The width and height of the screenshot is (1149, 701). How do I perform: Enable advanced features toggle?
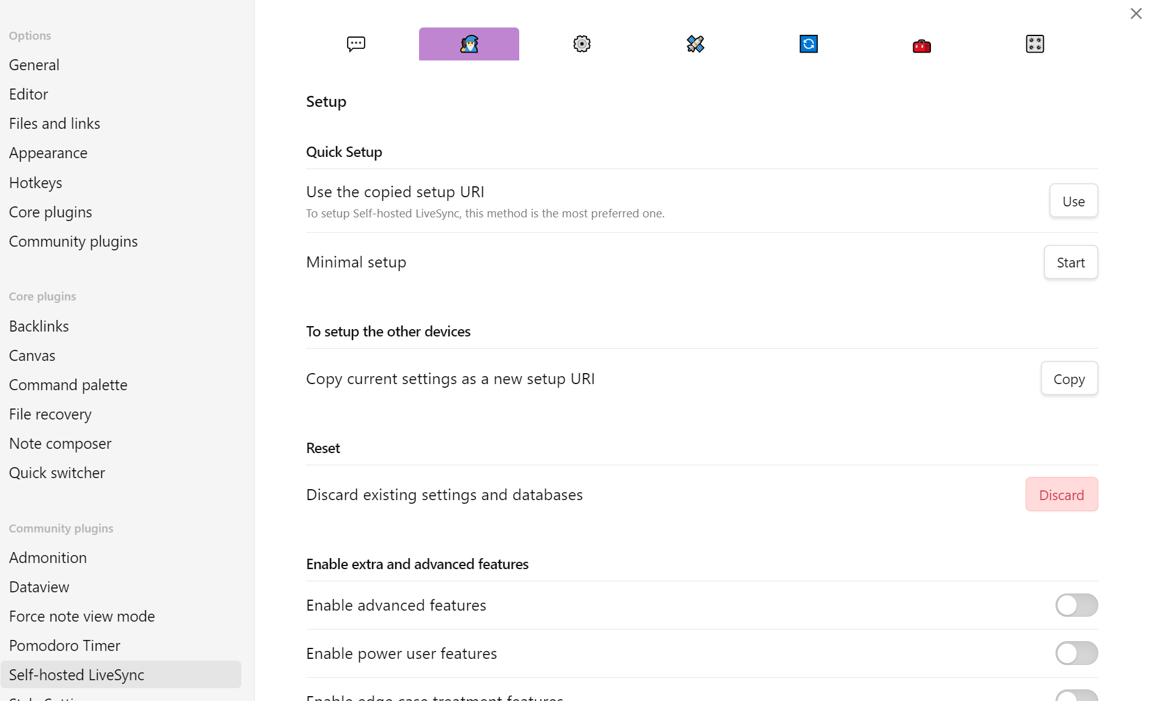(1076, 605)
